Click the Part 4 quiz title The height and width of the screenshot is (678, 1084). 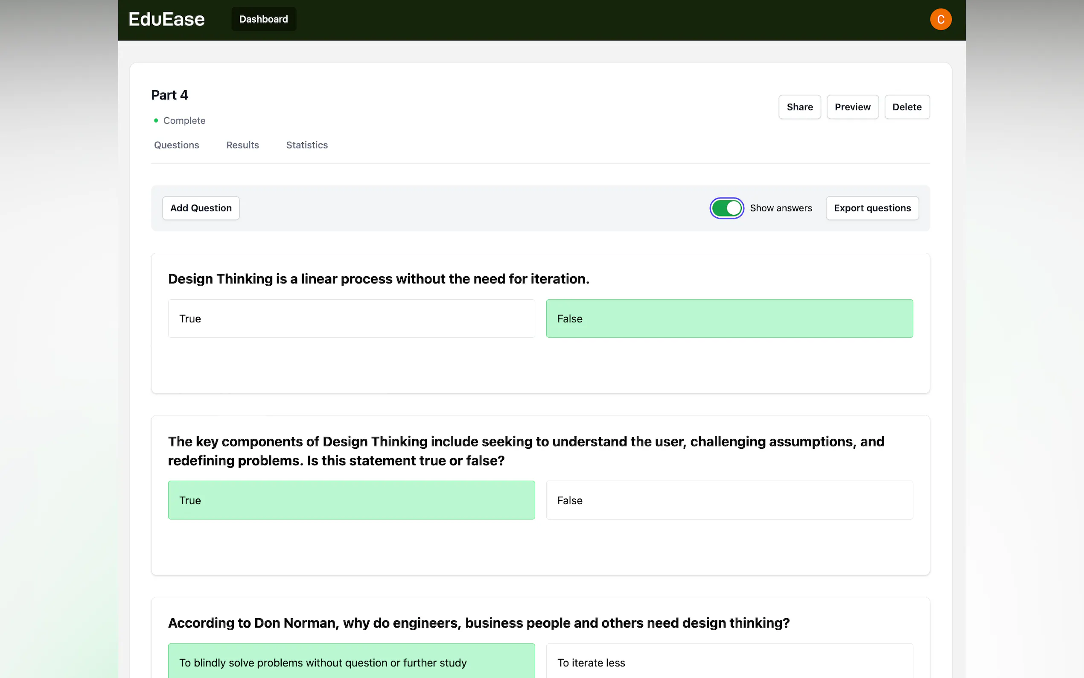click(169, 95)
